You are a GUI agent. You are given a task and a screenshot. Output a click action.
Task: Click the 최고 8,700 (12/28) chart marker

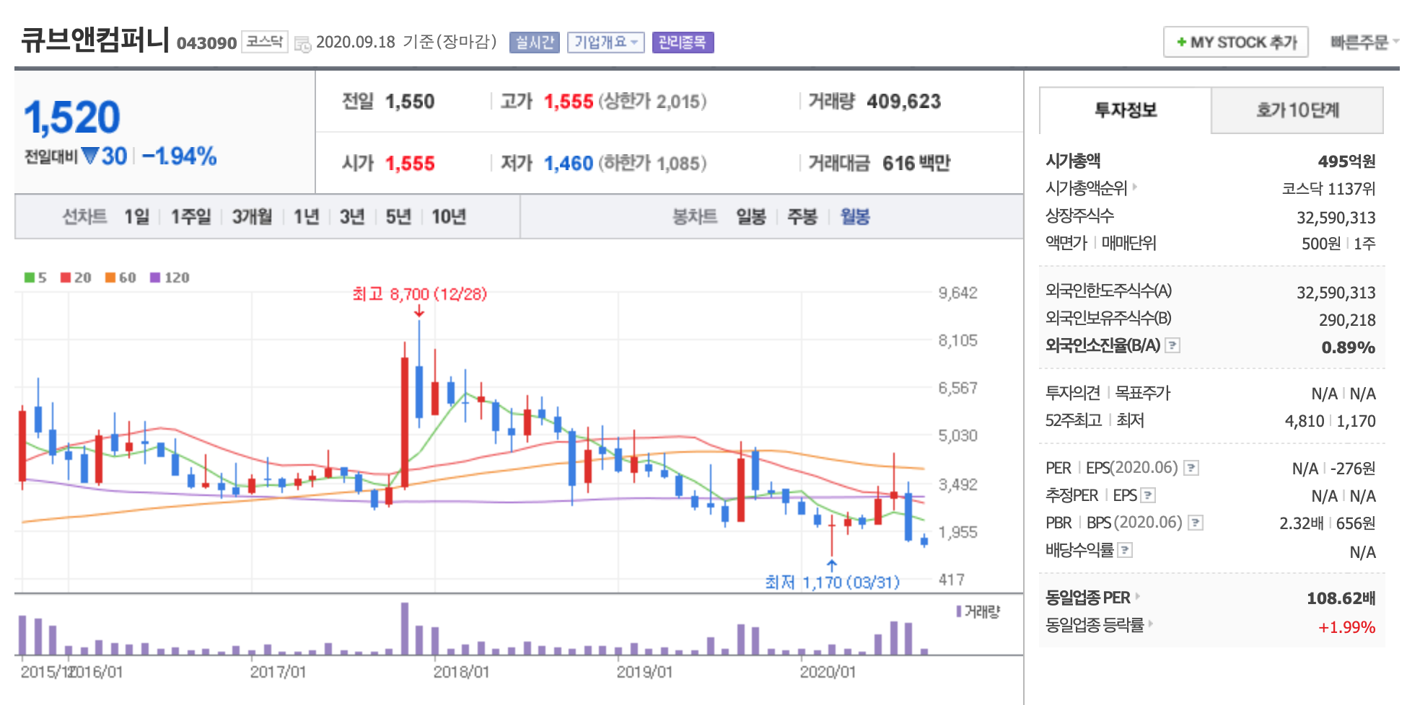(x=419, y=294)
